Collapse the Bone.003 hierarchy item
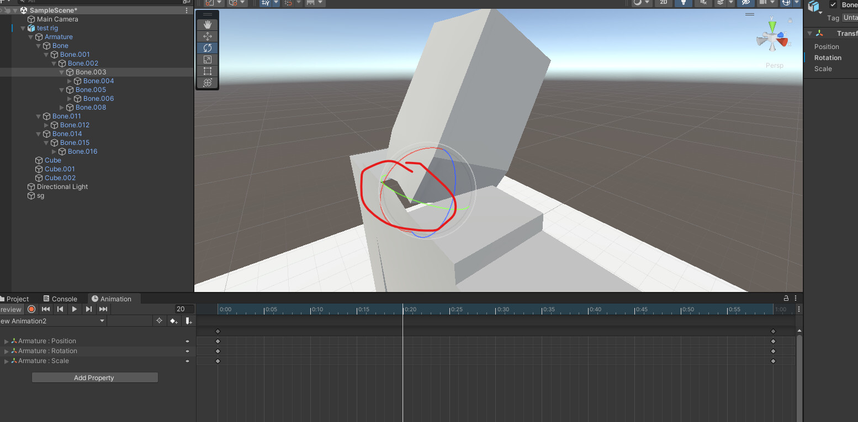858x422 pixels. 62,72
